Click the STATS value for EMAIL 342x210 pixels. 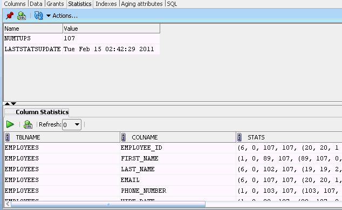pyautogui.click(x=289, y=180)
